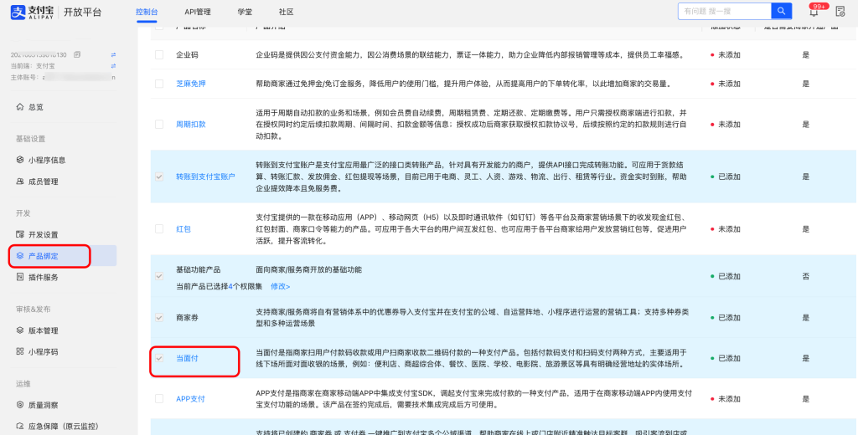Open the document icon in top-right corner
Viewport: 858px width, 435px height.
click(x=840, y=12)
